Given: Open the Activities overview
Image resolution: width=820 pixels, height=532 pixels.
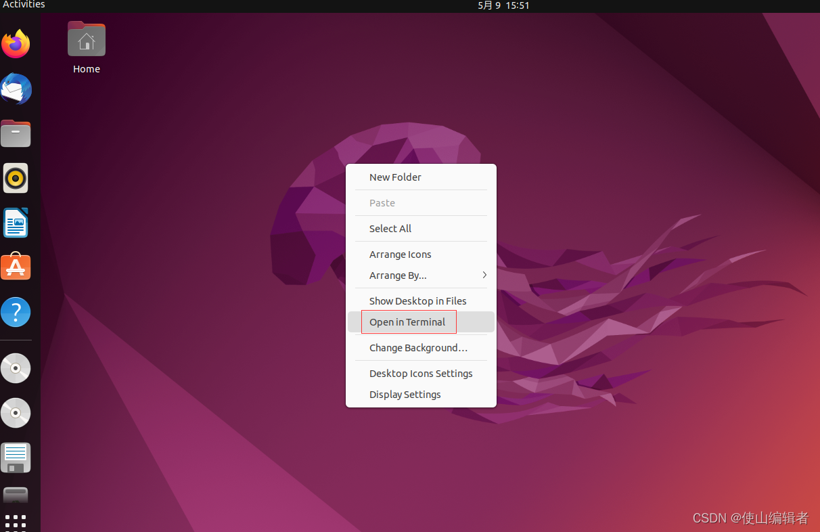Looking at the screenshot, I should (24, 5).
